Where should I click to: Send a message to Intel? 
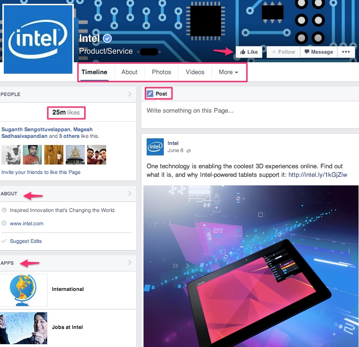(319, 52)
